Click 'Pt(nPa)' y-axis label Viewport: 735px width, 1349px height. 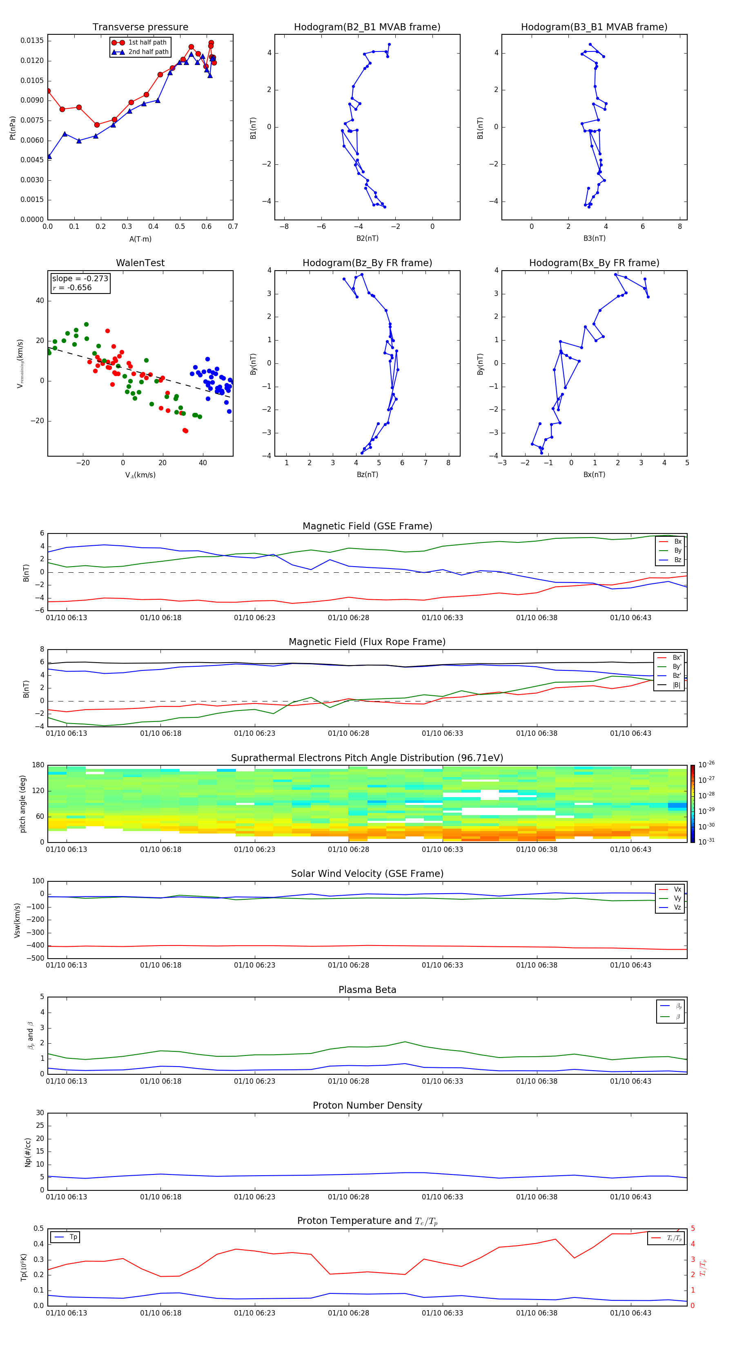pyautogui.click(x=13, y=128)
